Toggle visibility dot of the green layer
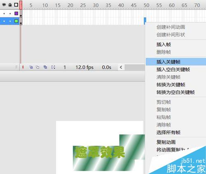The height and width of the screenshot is (174, 206). [4, 21]
